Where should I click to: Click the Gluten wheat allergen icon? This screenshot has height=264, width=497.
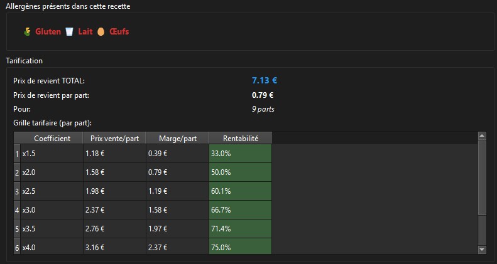(x=27, y=31)
